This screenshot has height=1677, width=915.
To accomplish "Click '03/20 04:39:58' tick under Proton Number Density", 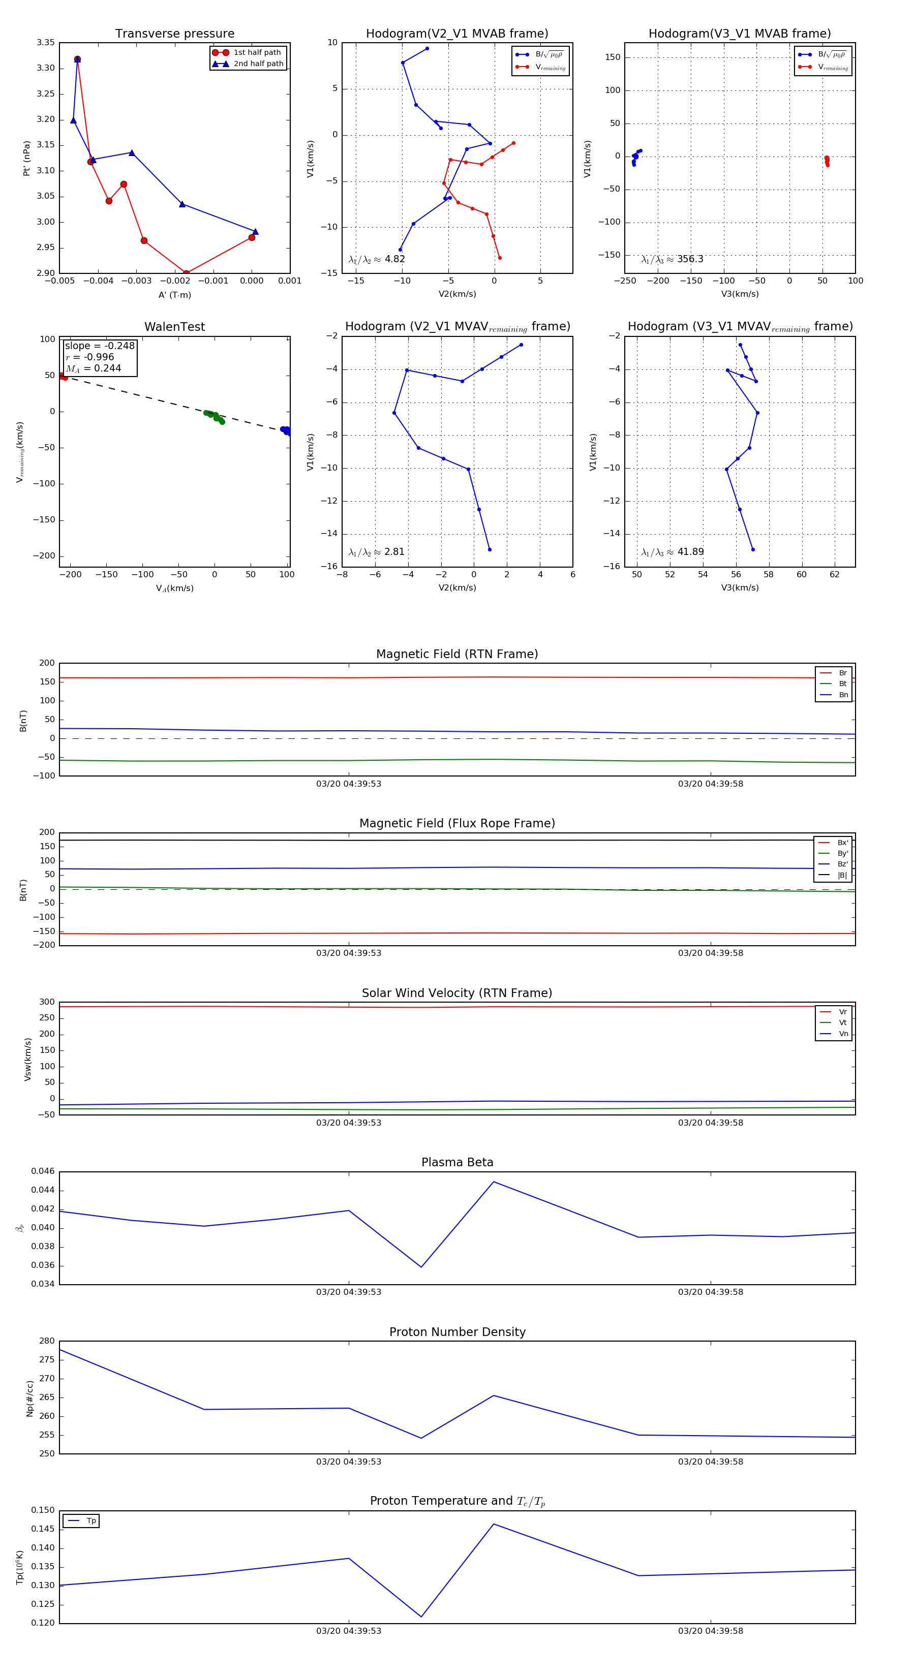I will [711, 1462].
